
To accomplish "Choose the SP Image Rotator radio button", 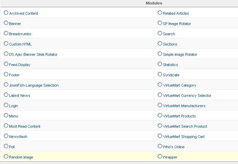I will [160, 23].
